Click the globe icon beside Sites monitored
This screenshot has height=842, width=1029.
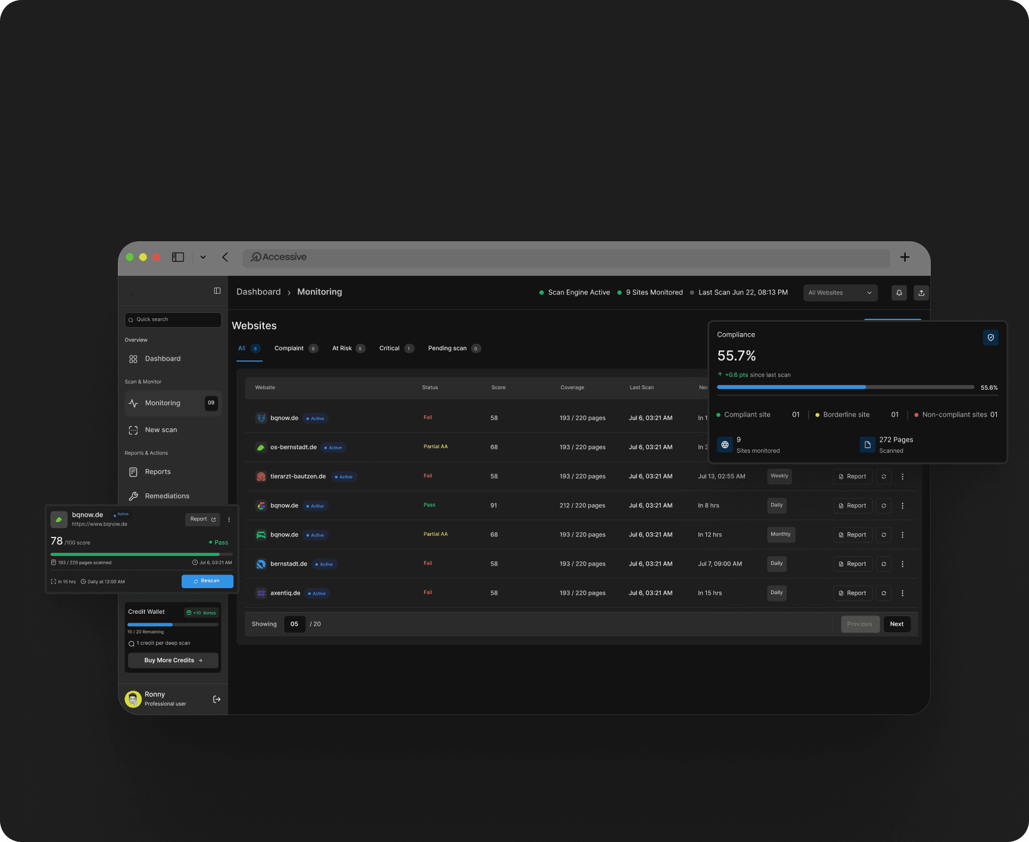click(x=725, y=445)
